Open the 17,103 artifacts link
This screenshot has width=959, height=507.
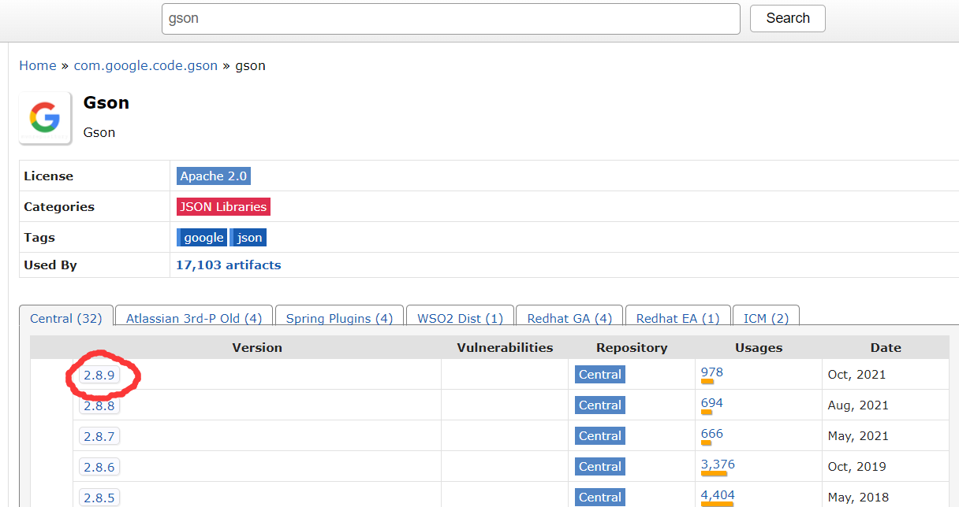point(228,265)
